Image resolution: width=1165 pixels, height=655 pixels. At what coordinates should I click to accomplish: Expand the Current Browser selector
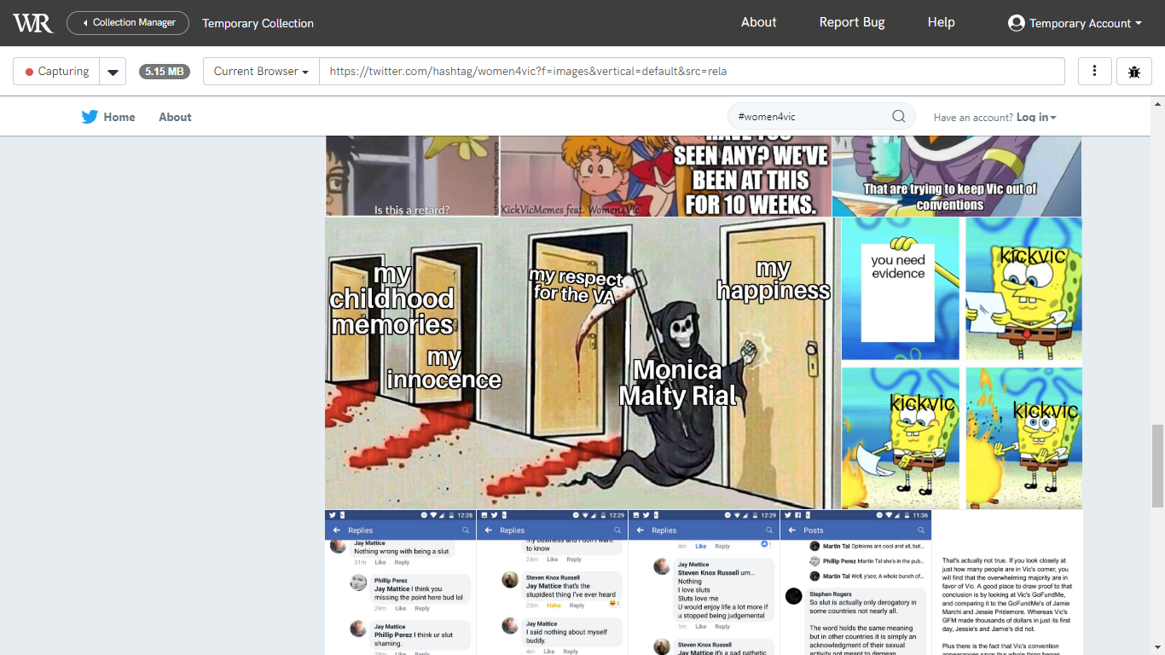pyautogui.click(x=261, y=72)
